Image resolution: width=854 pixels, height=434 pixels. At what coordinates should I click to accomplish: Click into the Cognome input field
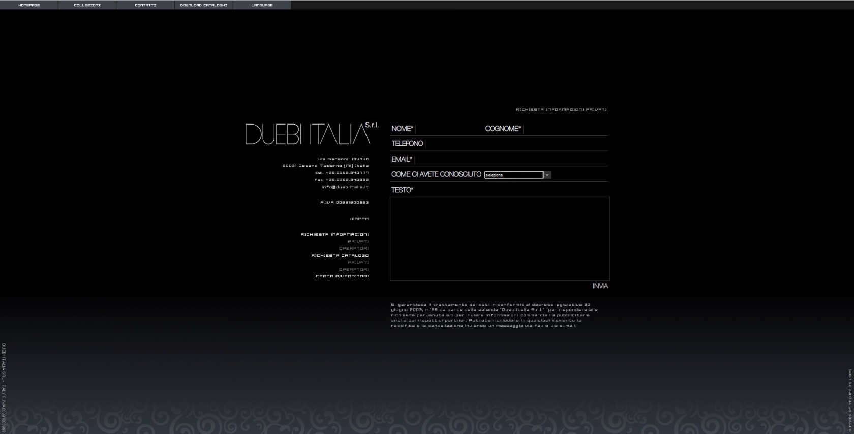pyautogui.click(x=565, y=129)
